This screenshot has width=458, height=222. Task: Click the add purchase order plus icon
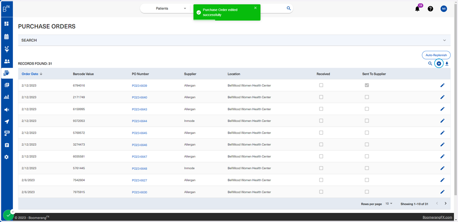439,64
